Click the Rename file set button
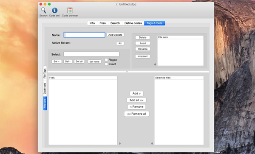The height and width of the screenshot is (154, 255). pyautogui.click(x=143, y=49)
